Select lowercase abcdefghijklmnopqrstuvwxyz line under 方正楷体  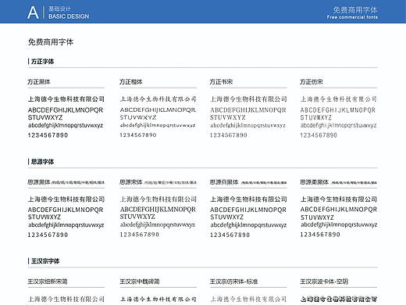[x=158, y=125]
